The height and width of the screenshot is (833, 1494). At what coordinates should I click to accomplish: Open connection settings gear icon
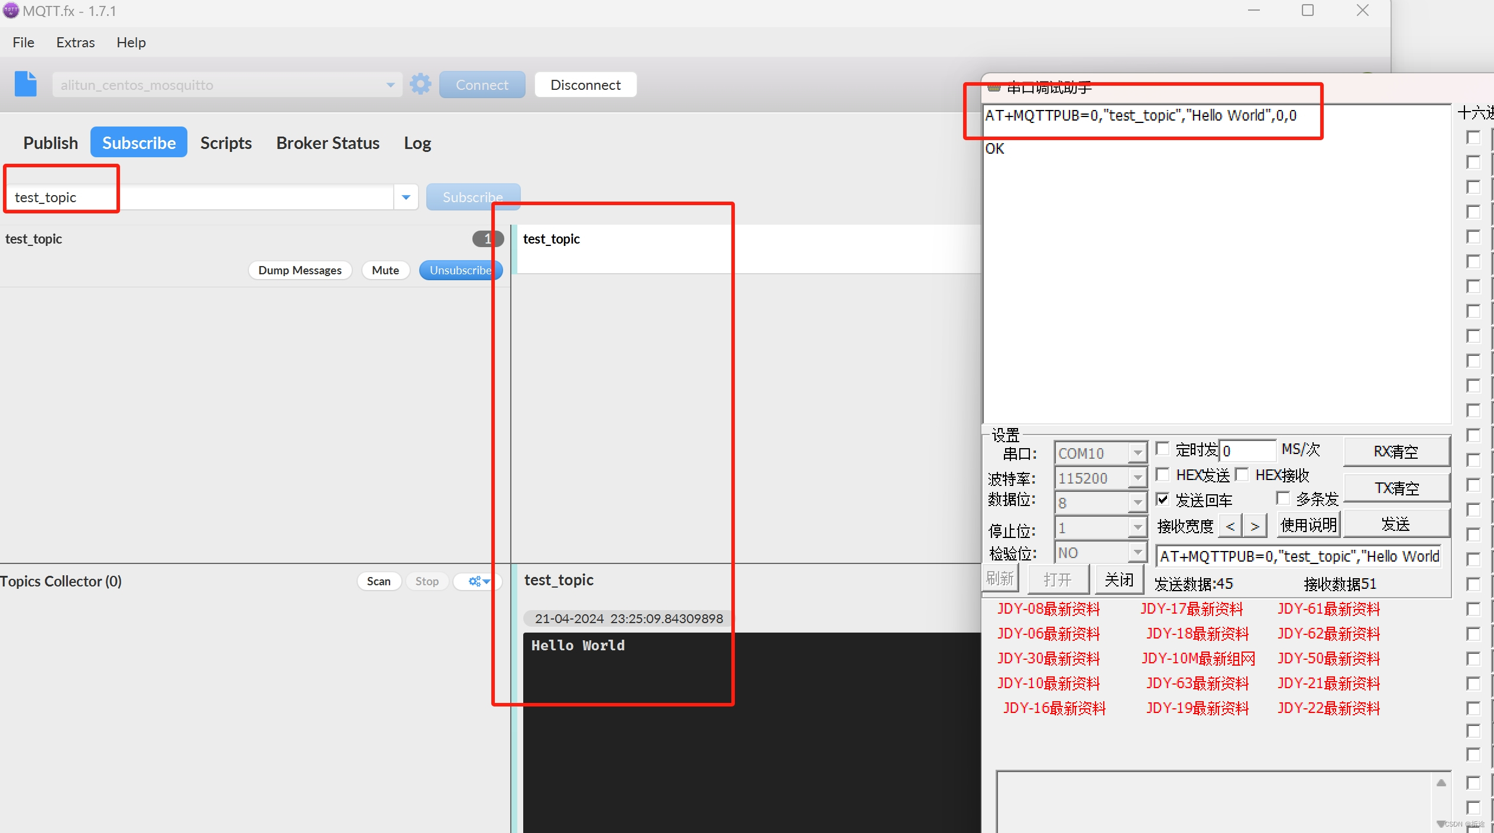pos(420,85)
